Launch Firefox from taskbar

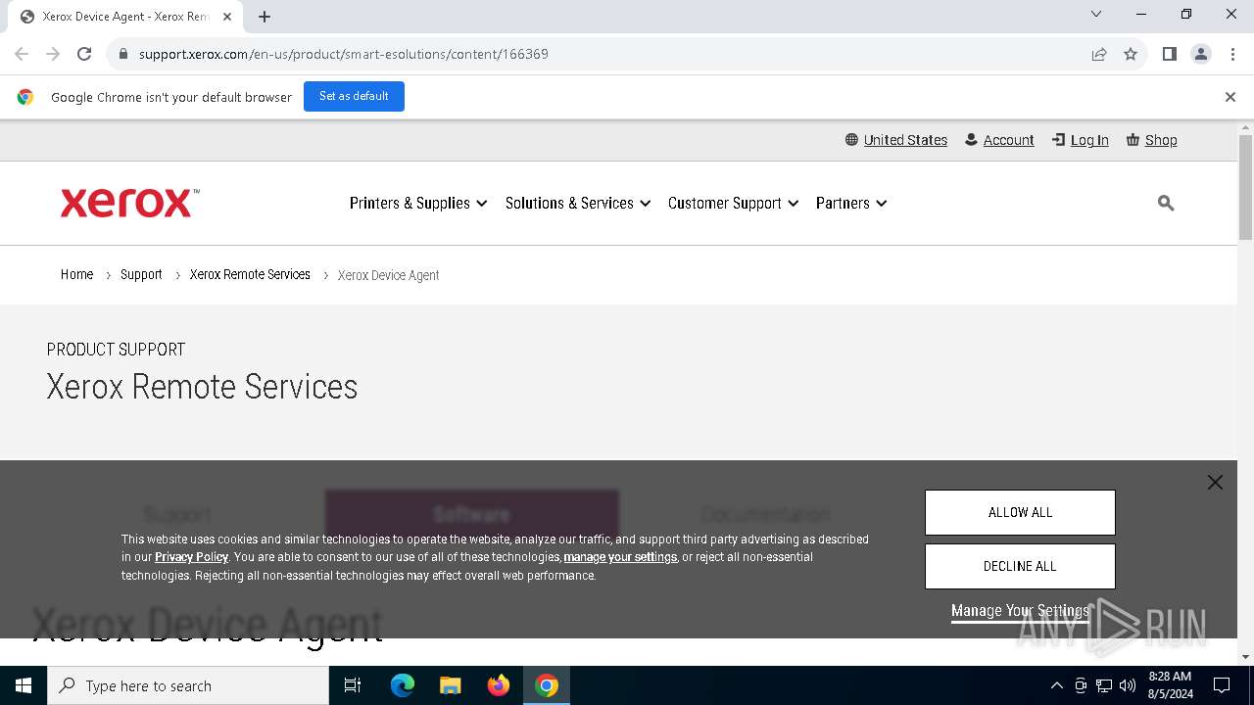click(499, 685)
